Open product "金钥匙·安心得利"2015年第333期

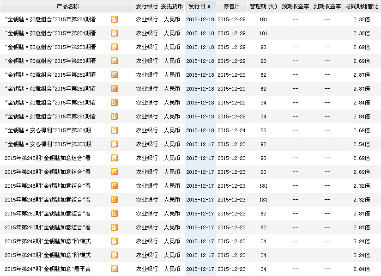tap(48, 144)
